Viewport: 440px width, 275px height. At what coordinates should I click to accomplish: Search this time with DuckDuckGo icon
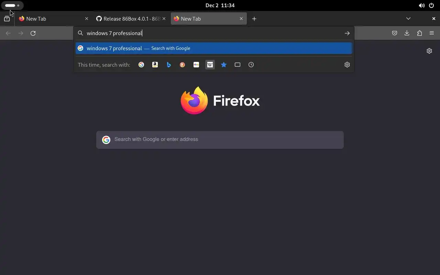pos(183,65)
